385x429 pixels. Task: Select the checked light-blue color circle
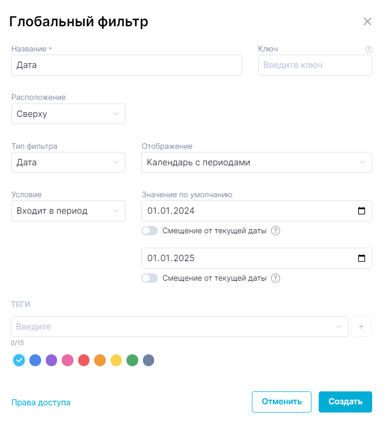coord(19,361)
